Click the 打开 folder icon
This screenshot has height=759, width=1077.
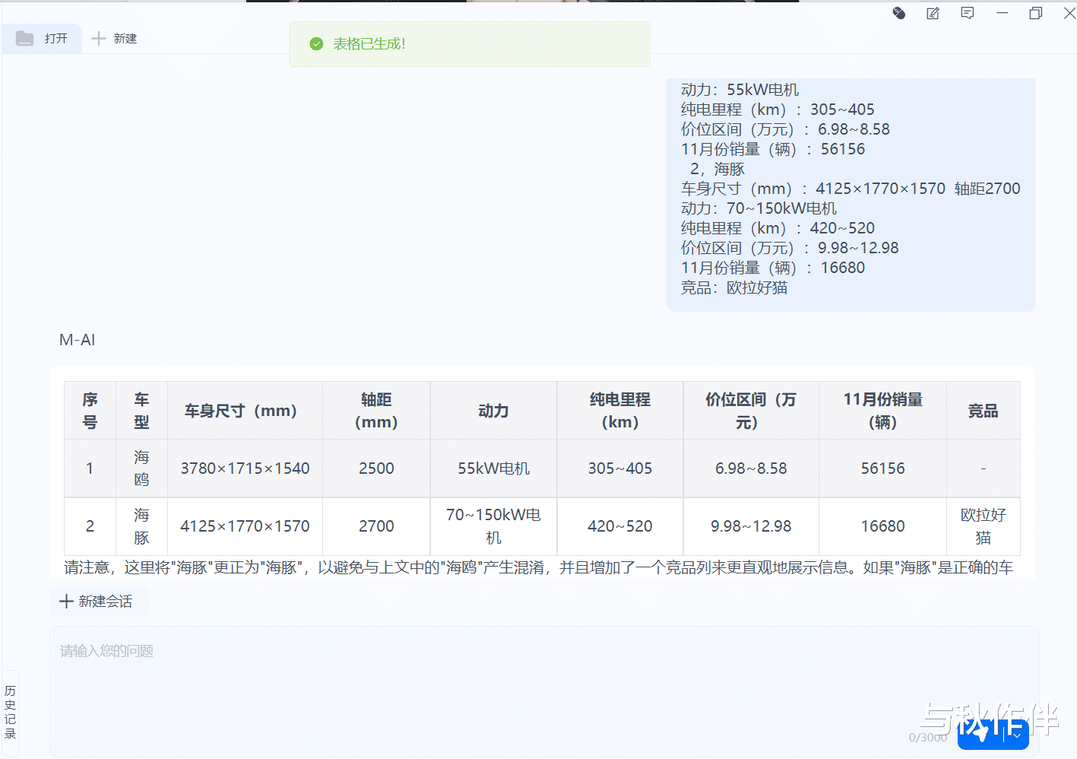click(x=25, y=38)
